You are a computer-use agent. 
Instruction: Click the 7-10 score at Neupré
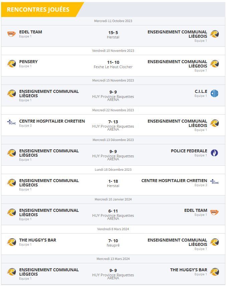coord(113,241)
